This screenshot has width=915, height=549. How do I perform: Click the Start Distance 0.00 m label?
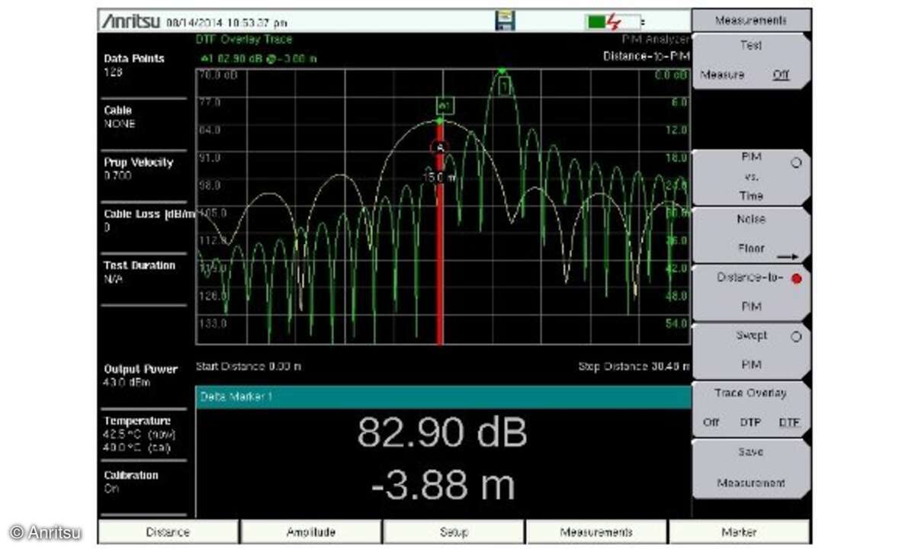click(249, 366)
